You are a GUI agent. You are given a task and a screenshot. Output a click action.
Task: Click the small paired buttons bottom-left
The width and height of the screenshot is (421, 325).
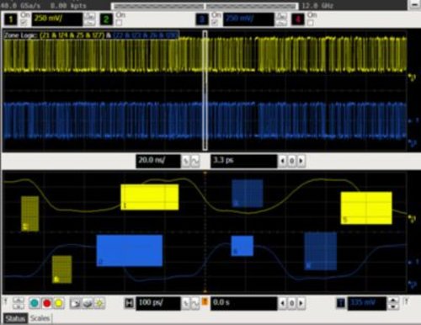coord(19,303)
